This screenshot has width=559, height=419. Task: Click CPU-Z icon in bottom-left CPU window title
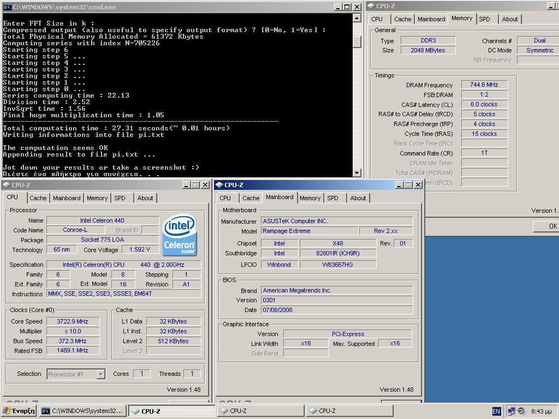(x=7, y=184)
